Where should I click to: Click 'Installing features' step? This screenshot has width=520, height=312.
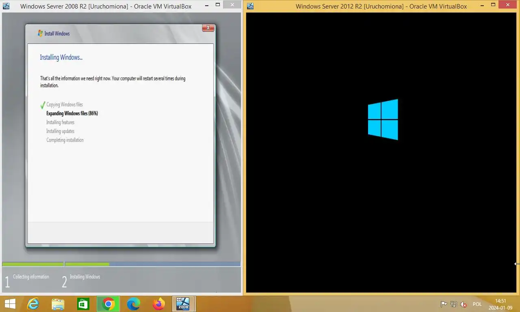tap(60, 122)
